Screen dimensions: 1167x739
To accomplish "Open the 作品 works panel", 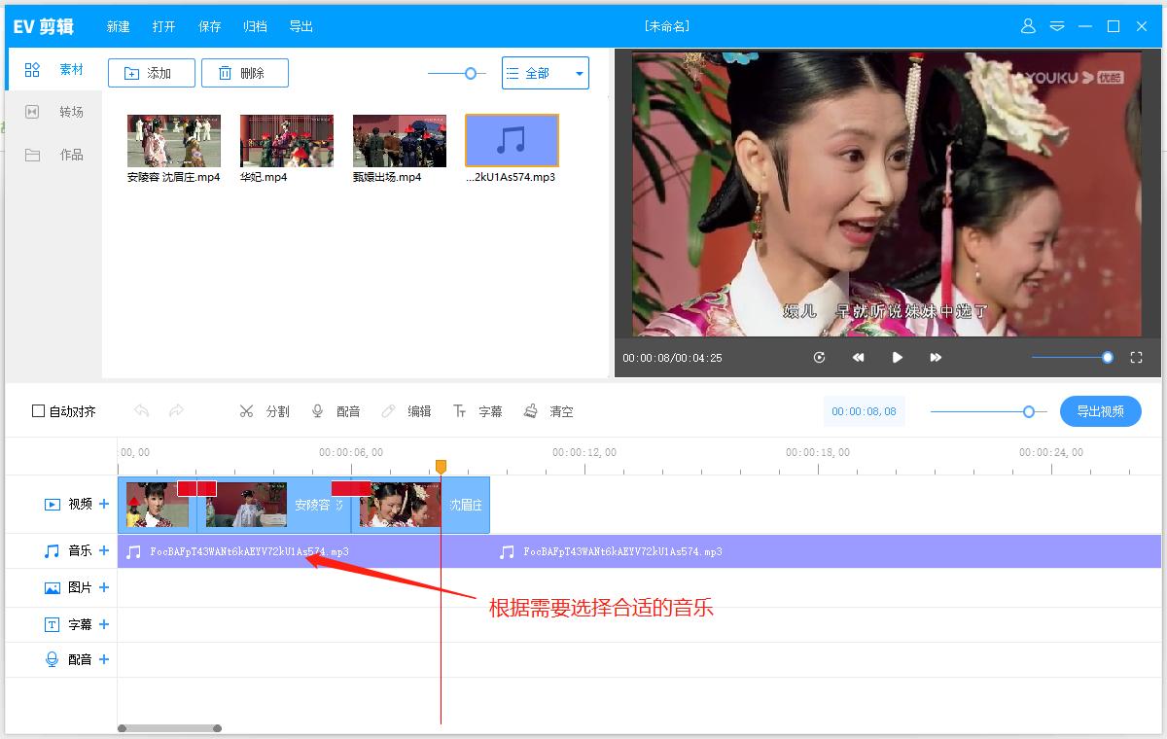I will pyautogui.click(x=53, y=155).
